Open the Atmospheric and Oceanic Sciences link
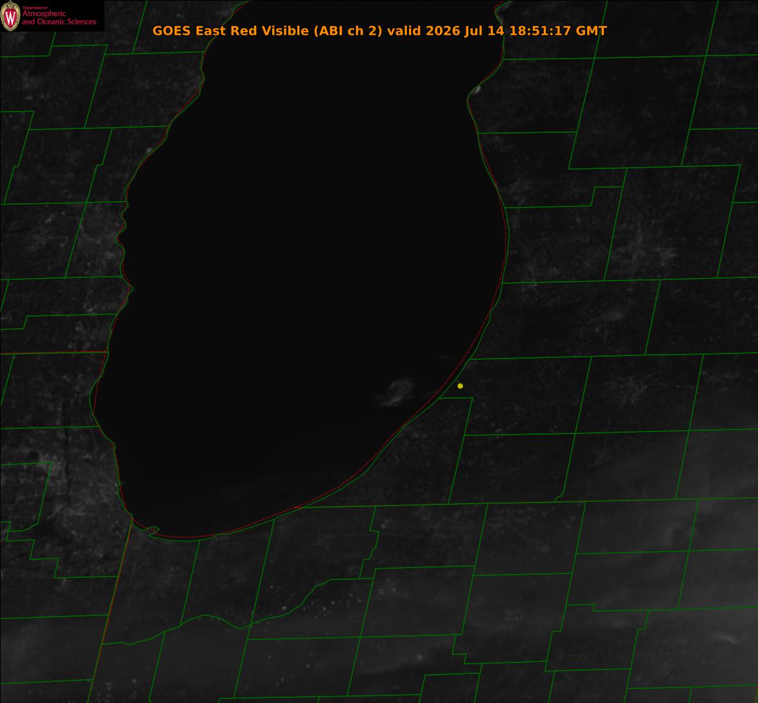Image resolution: width=758 pixels, height=703 pixels. 59,18
